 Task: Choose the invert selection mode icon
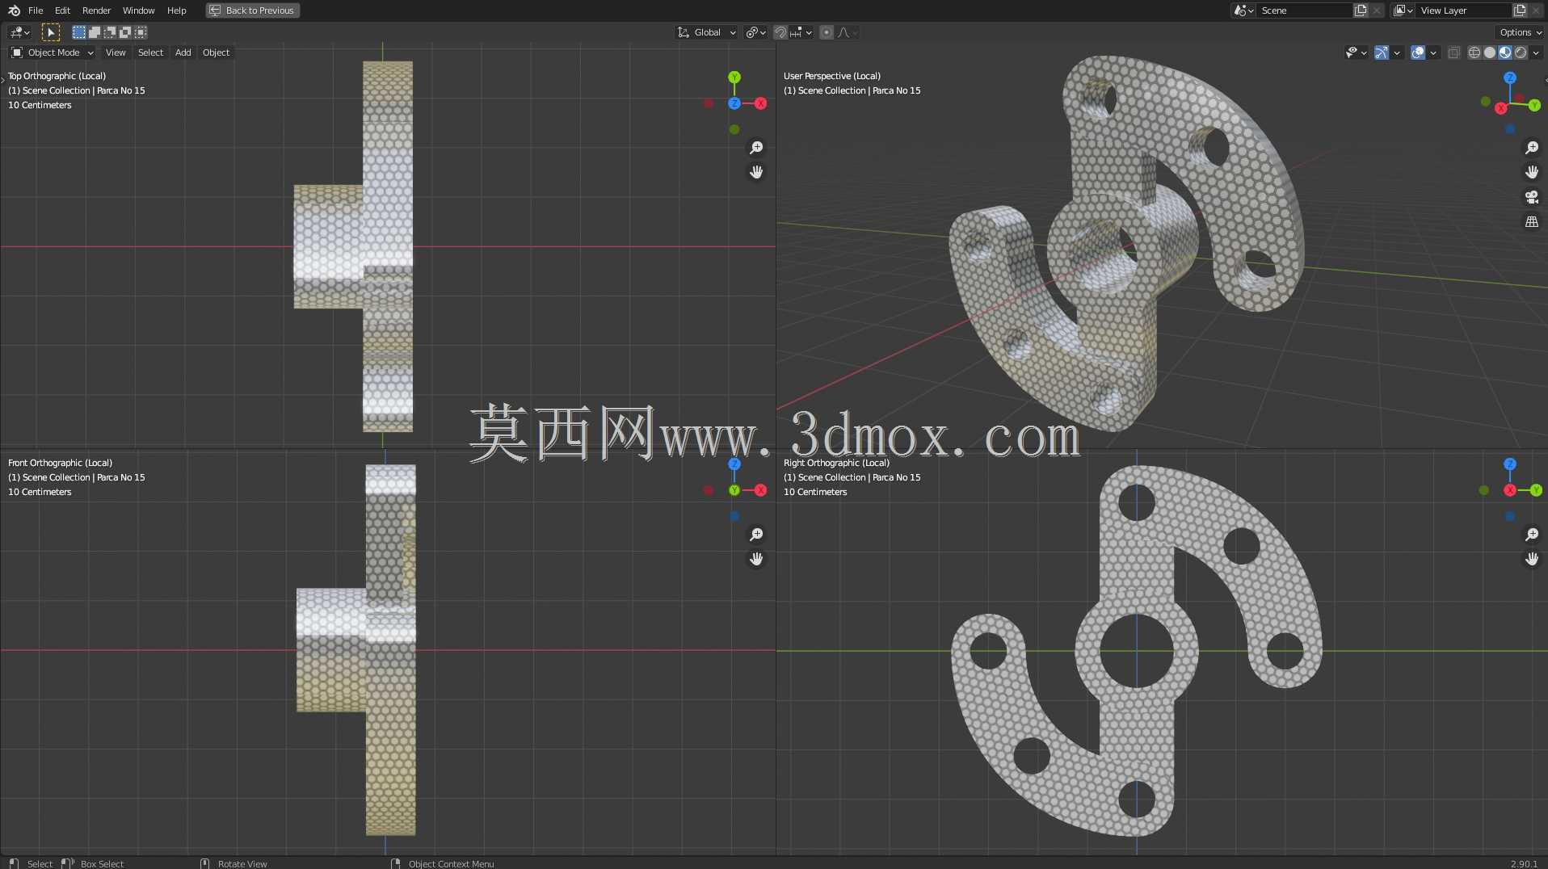pyautogui.click(x=124, y=32)
